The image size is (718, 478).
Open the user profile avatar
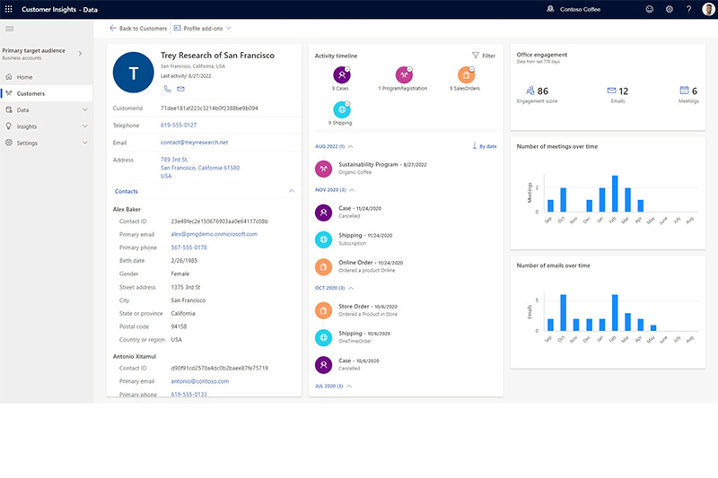tap(708, 9)
